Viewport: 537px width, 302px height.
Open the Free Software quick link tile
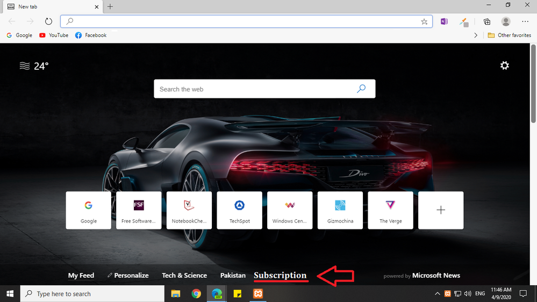click(x=139, y=210)
